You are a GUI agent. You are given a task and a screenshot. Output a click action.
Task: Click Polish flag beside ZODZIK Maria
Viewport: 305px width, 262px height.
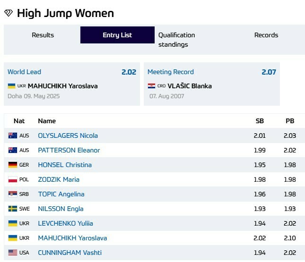pyautogui.click(x=13, y=179)
